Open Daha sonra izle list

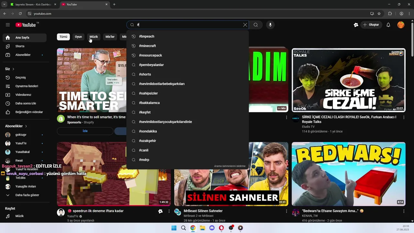click(25, 104)
